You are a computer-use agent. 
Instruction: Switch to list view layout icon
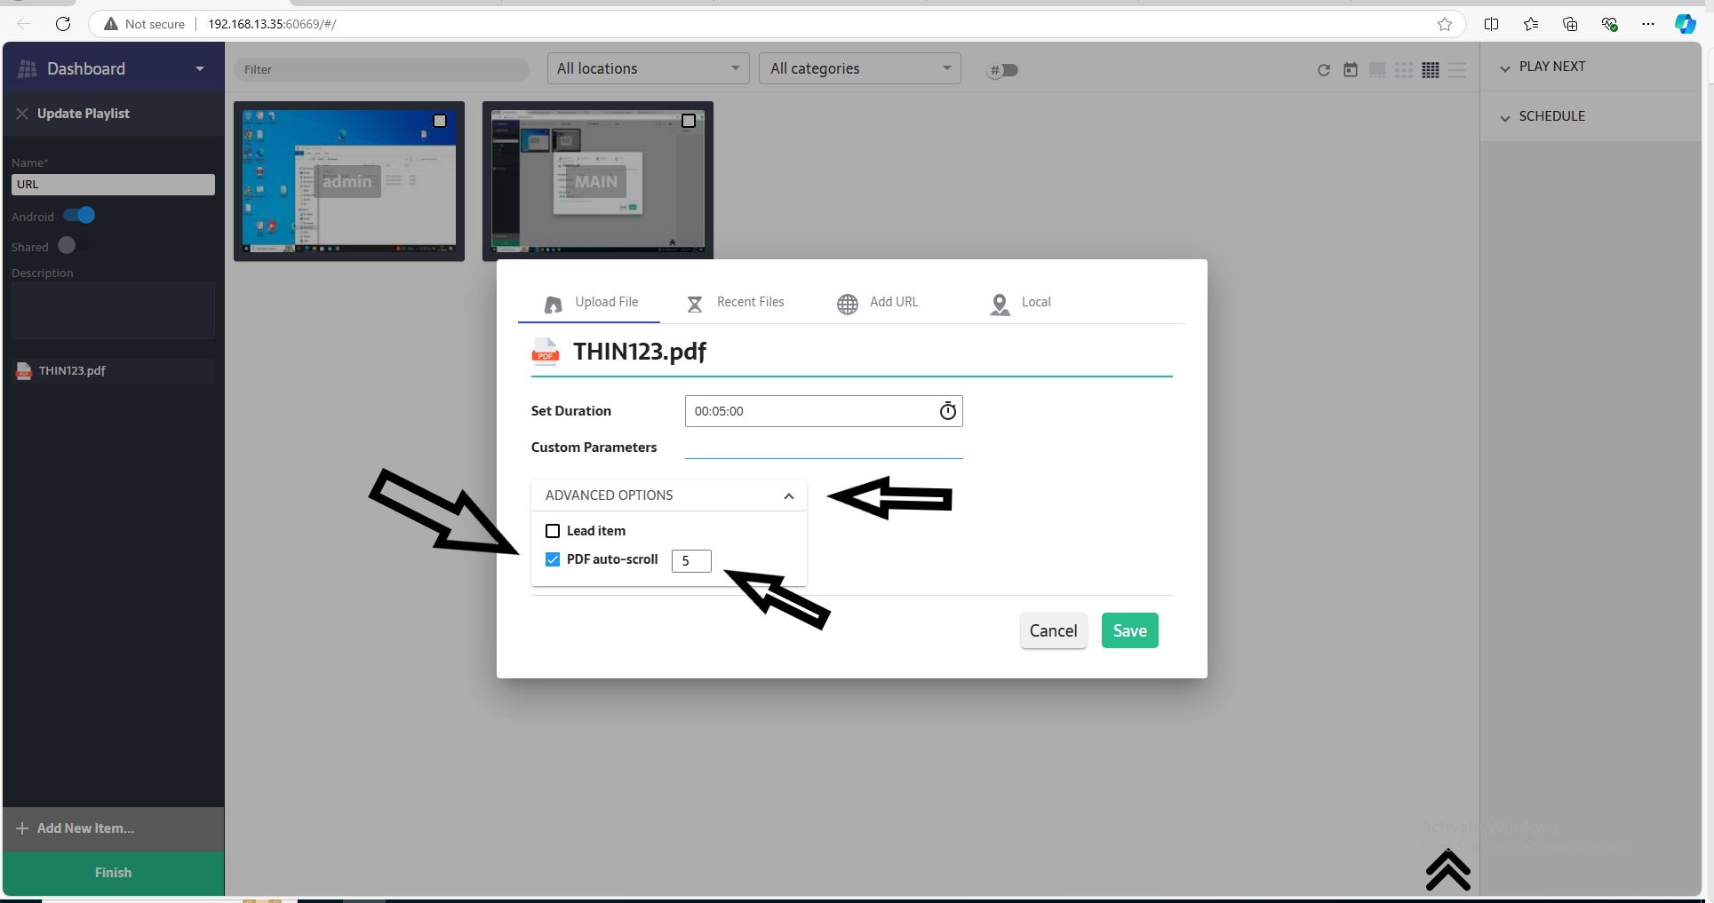(1457, 70)
